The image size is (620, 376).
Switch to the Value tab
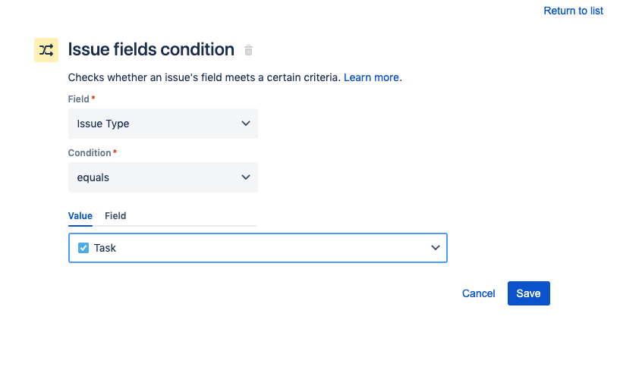click(80, 216)
